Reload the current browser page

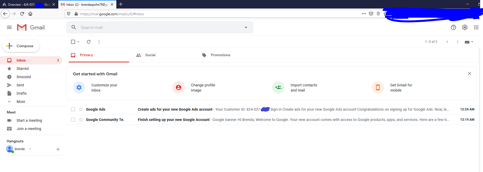coord(22,14)
